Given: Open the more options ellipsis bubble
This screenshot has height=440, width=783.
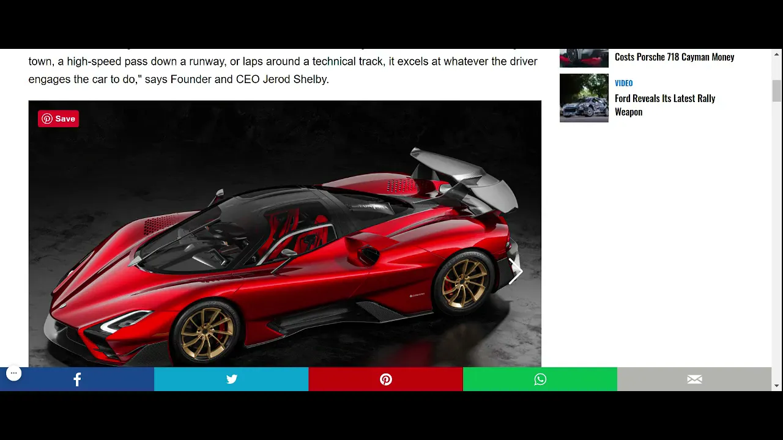Looking at the screenshot, I should [x=13, y=373].
